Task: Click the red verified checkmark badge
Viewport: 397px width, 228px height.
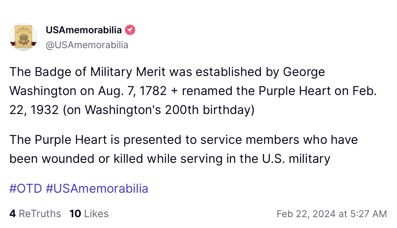Action: (130, 30)
